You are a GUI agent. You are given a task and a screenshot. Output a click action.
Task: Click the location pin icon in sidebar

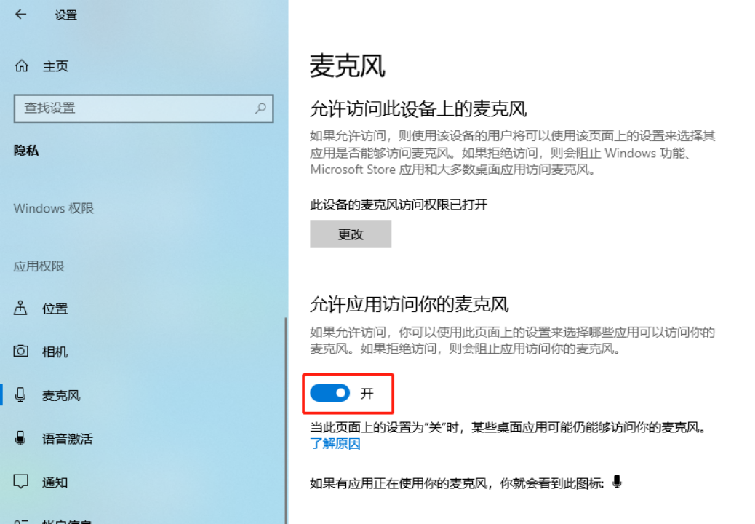click(20, 308)
